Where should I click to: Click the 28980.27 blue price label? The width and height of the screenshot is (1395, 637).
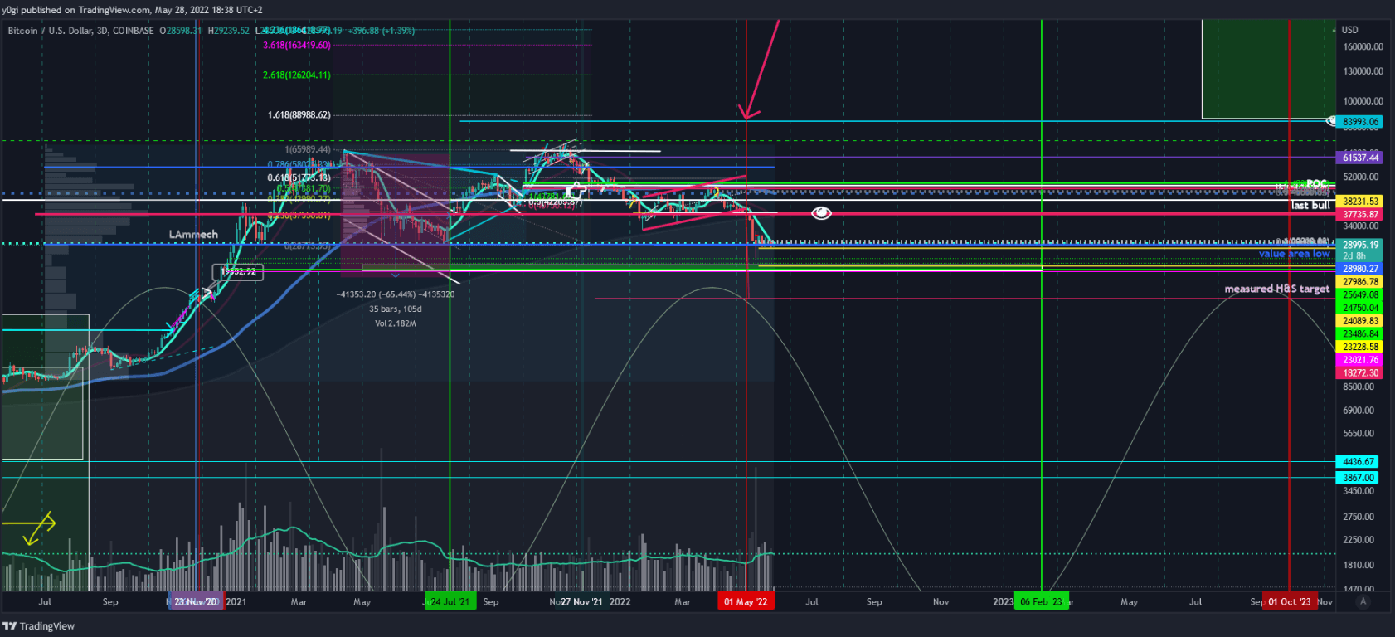click(1360, 269)
